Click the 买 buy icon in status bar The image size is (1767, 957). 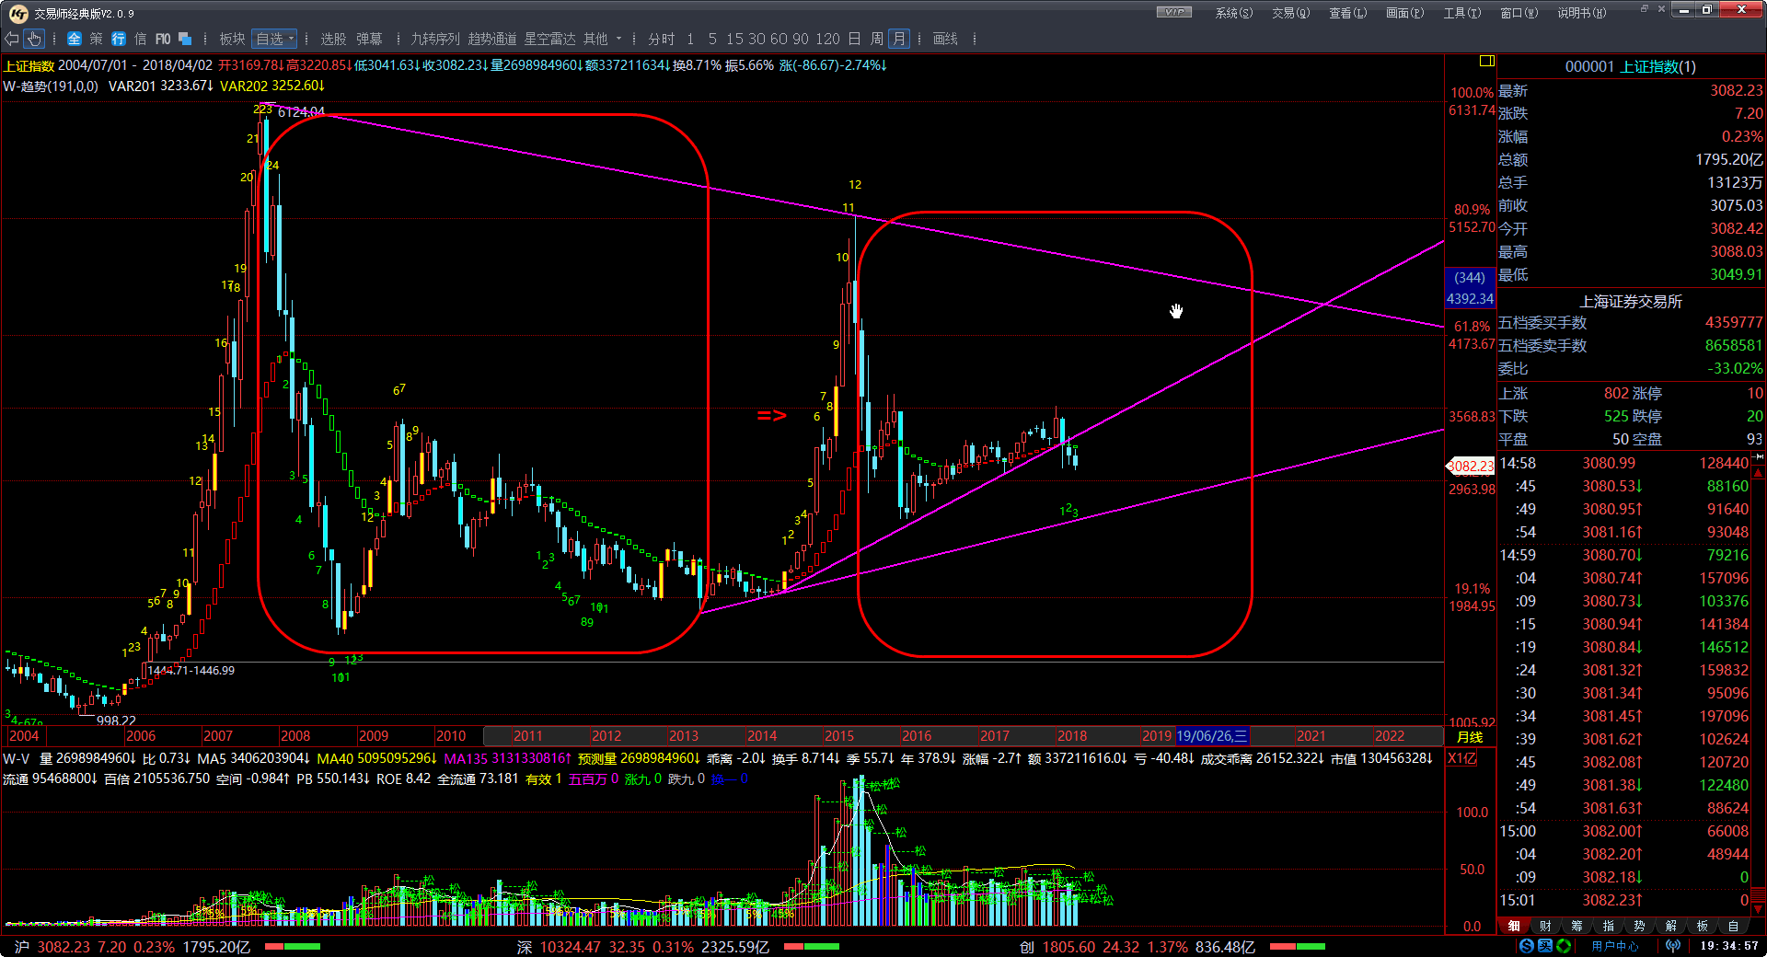tap(1545, 946)
